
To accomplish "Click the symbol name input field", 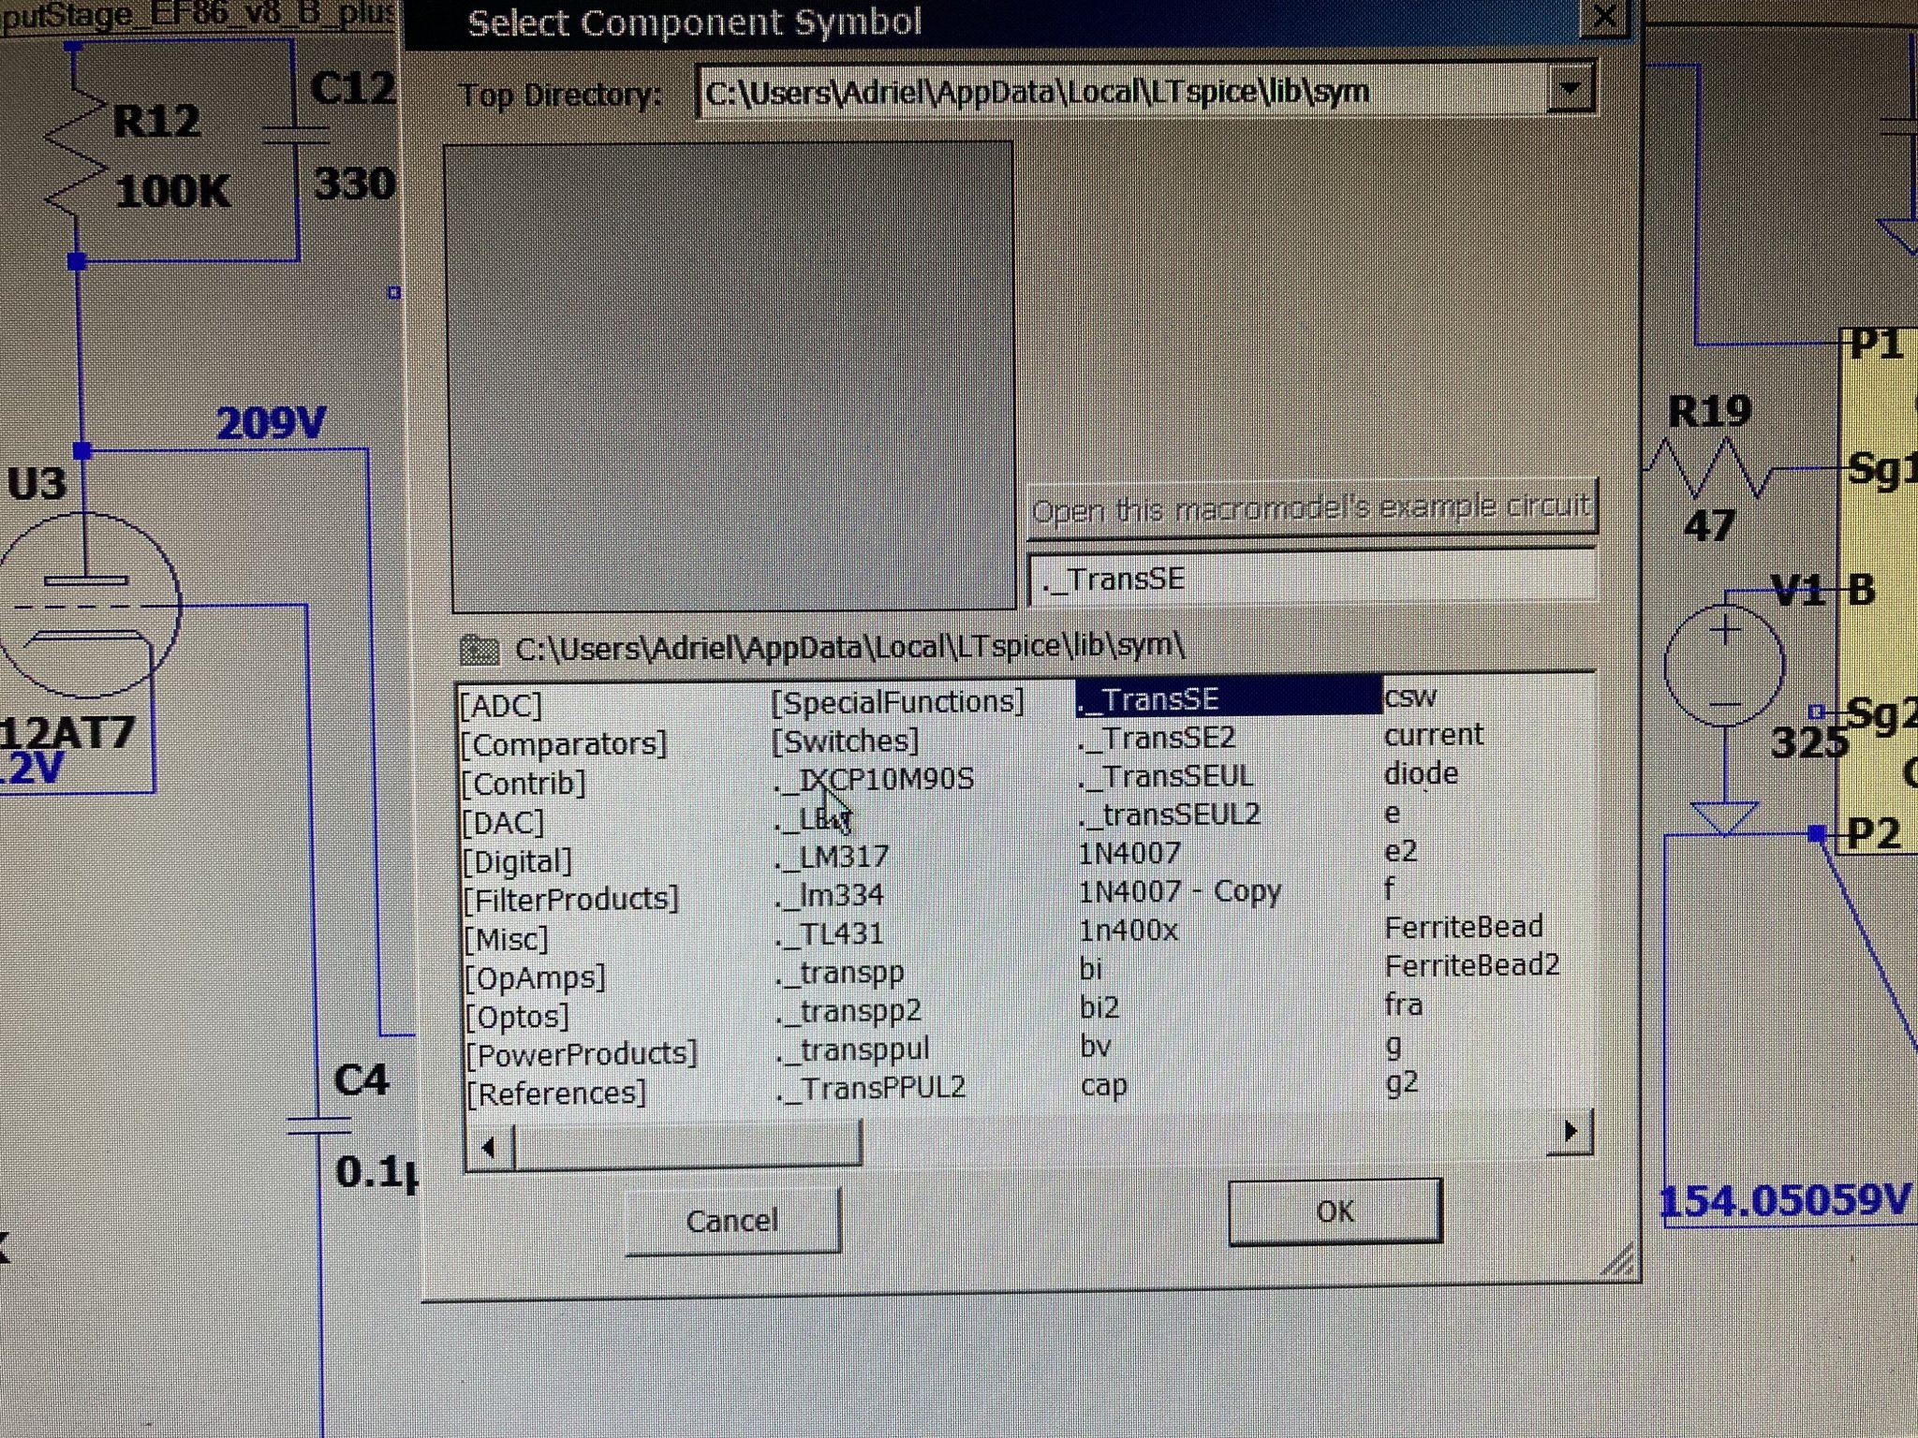I will (x=1311, y=579).
